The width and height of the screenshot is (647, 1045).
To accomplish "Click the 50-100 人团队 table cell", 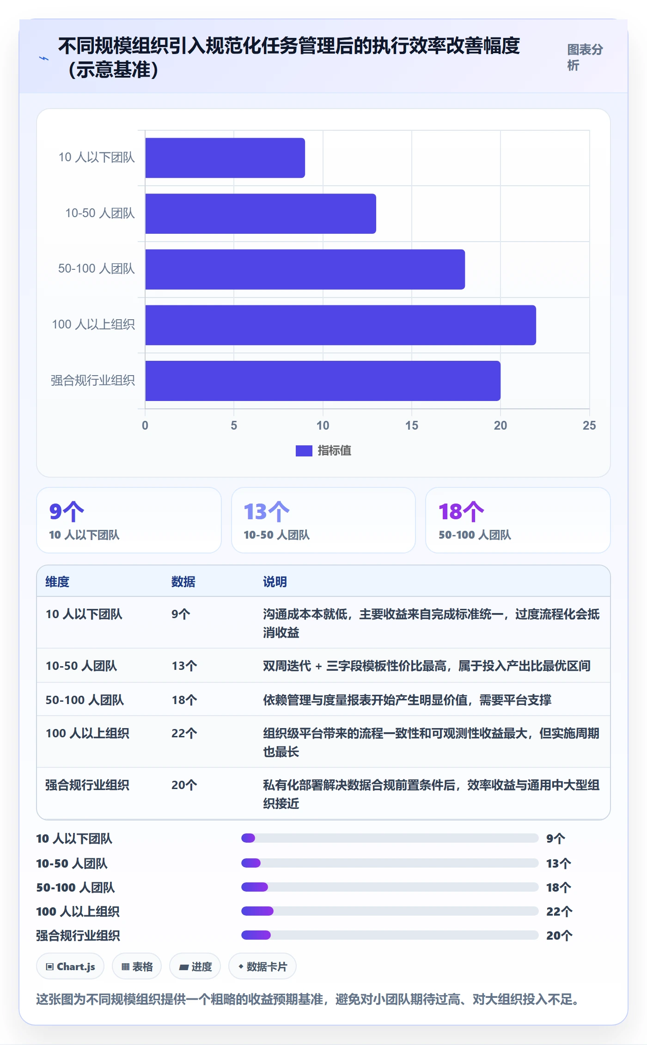I will coord(85,700).
